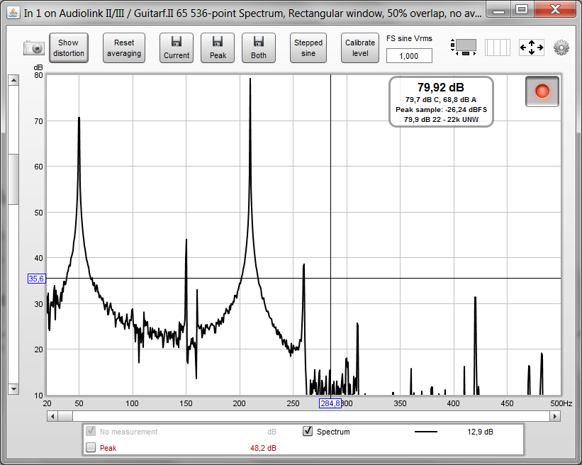Image resolution: width=582 pixels, height=465 pixels.
Task: Click the Peak value 48,2 dB
Action: (263, 448)
